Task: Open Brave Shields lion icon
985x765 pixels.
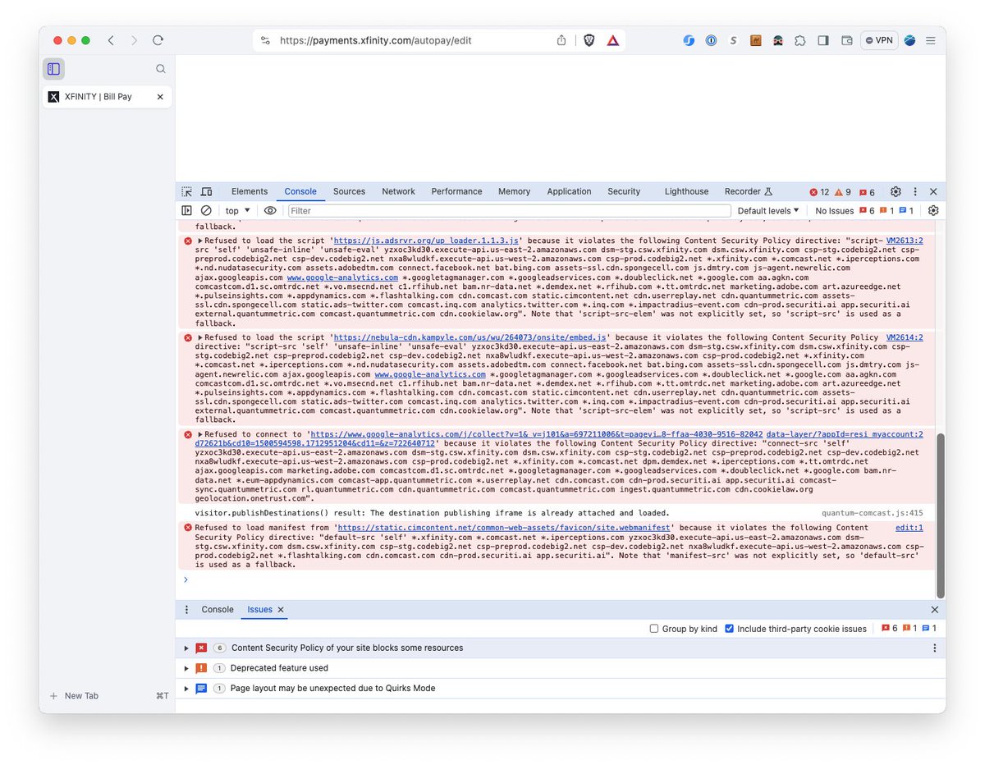Action: (589, 40)
